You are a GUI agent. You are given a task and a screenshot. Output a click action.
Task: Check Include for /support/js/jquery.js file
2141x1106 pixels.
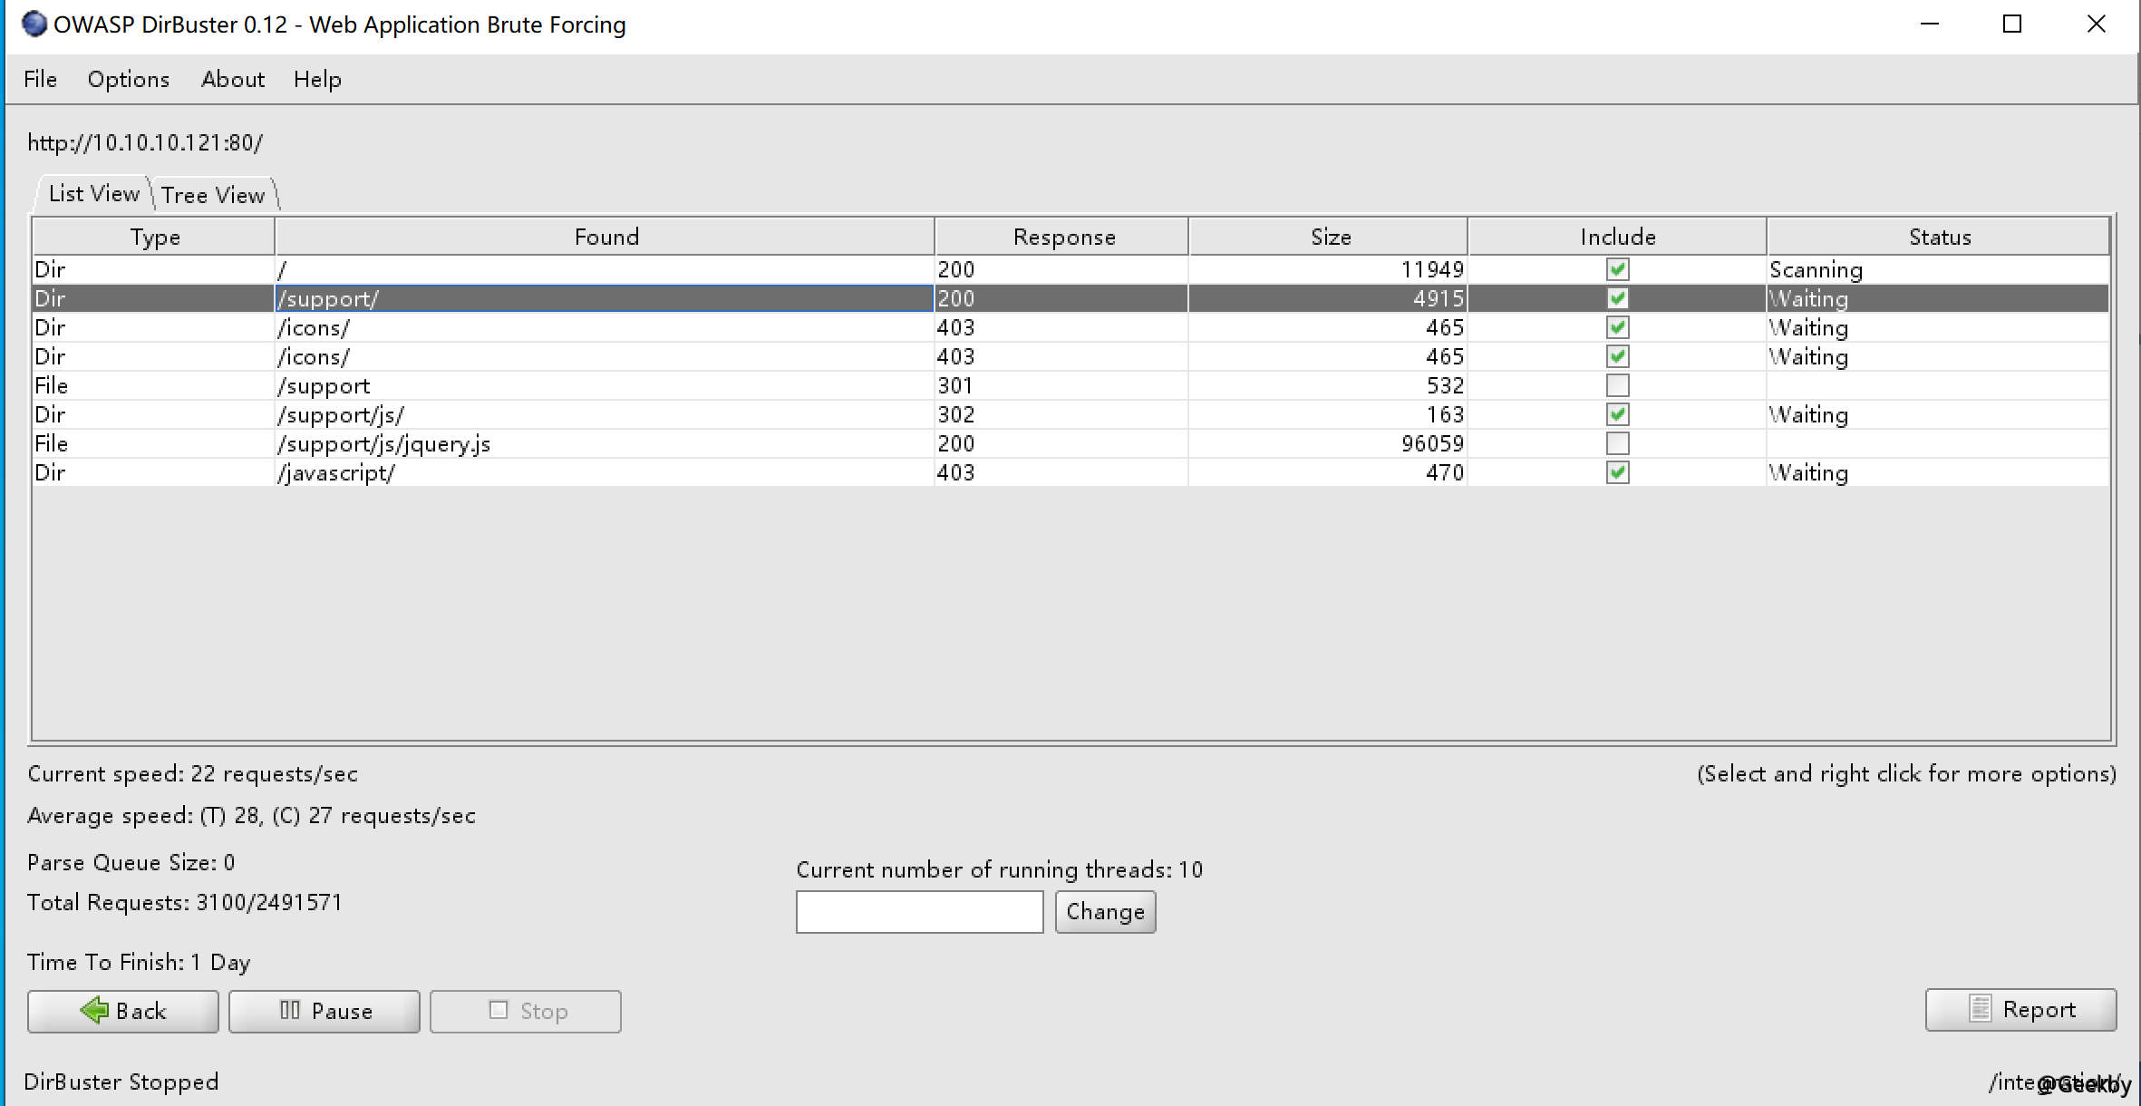[x=1617, y=443]
